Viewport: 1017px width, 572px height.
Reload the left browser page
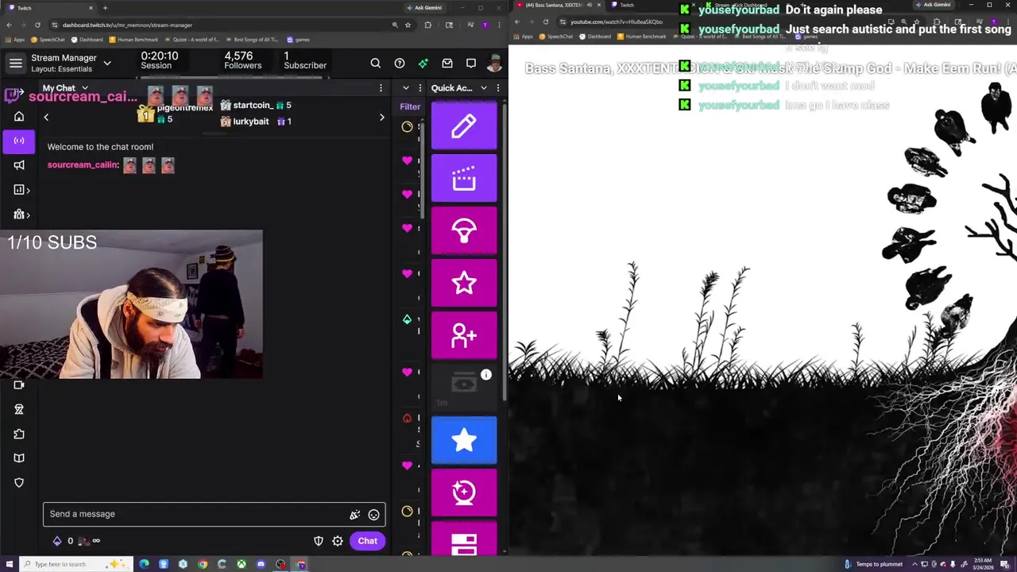coord(37,25)
